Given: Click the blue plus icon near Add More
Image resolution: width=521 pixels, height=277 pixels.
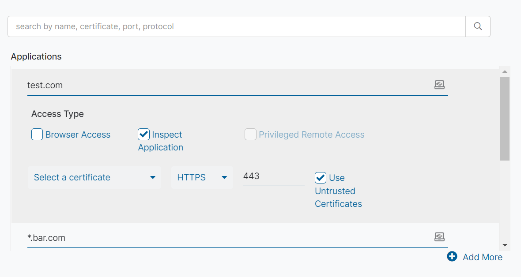Looking at the screenshot, I should click(x=452, y=256).
